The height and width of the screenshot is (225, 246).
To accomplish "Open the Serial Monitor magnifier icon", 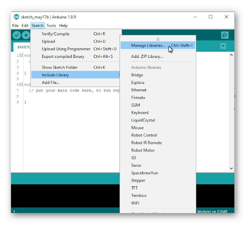I will (224, 35).
